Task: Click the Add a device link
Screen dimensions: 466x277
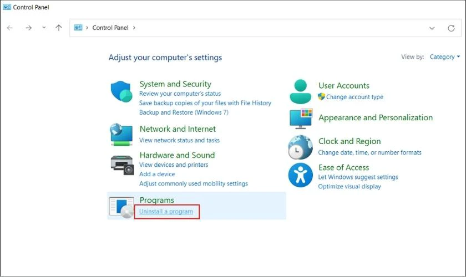Action: [157, 174]
